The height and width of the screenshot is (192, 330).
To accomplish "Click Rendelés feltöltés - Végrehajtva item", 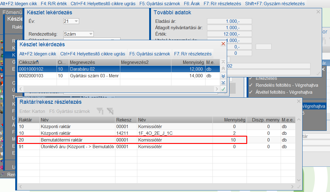I will (287, 85).
